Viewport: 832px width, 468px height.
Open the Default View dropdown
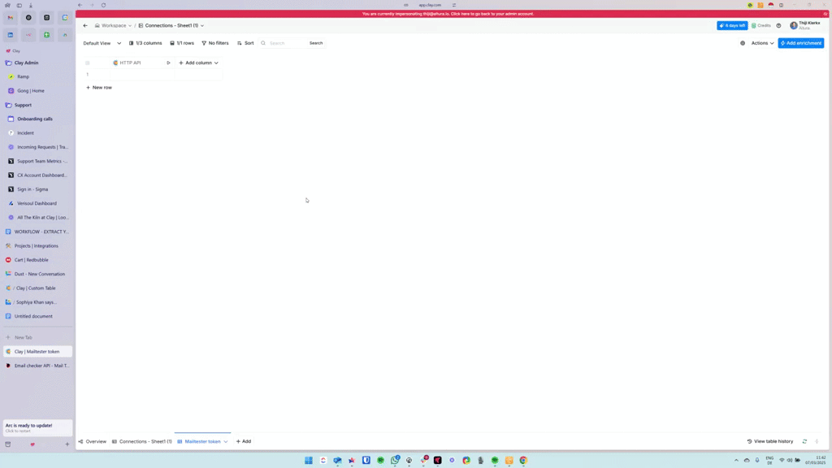[99, 43]
